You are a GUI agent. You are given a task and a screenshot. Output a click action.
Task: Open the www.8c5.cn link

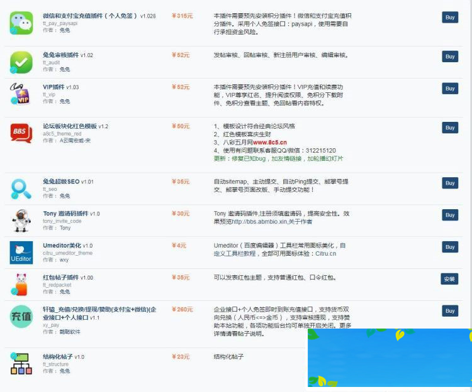click(x=271, y=142)
